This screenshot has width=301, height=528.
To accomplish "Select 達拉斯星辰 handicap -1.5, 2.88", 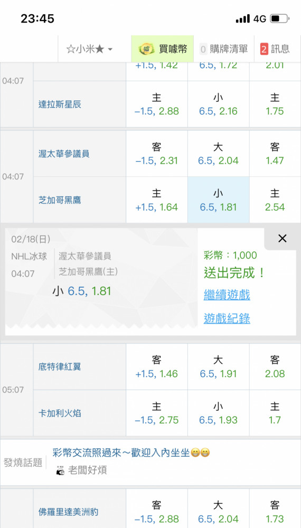I will (156, 105).
